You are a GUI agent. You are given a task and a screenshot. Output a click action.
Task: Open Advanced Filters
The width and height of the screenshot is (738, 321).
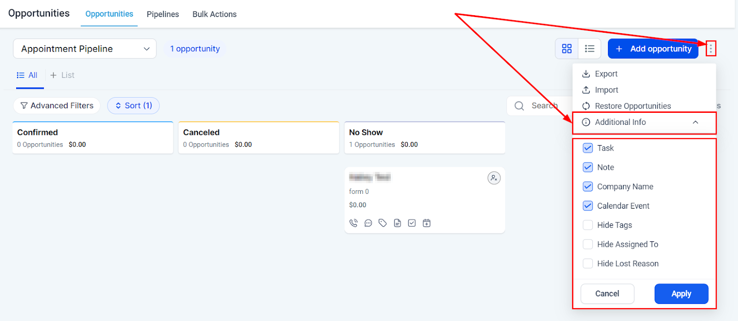pos(57,105)
